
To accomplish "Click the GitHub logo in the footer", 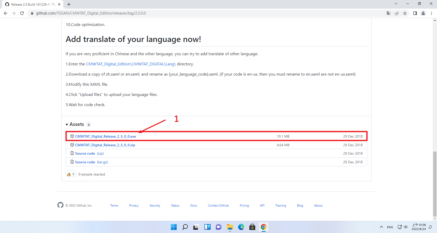I will point(60,205).
